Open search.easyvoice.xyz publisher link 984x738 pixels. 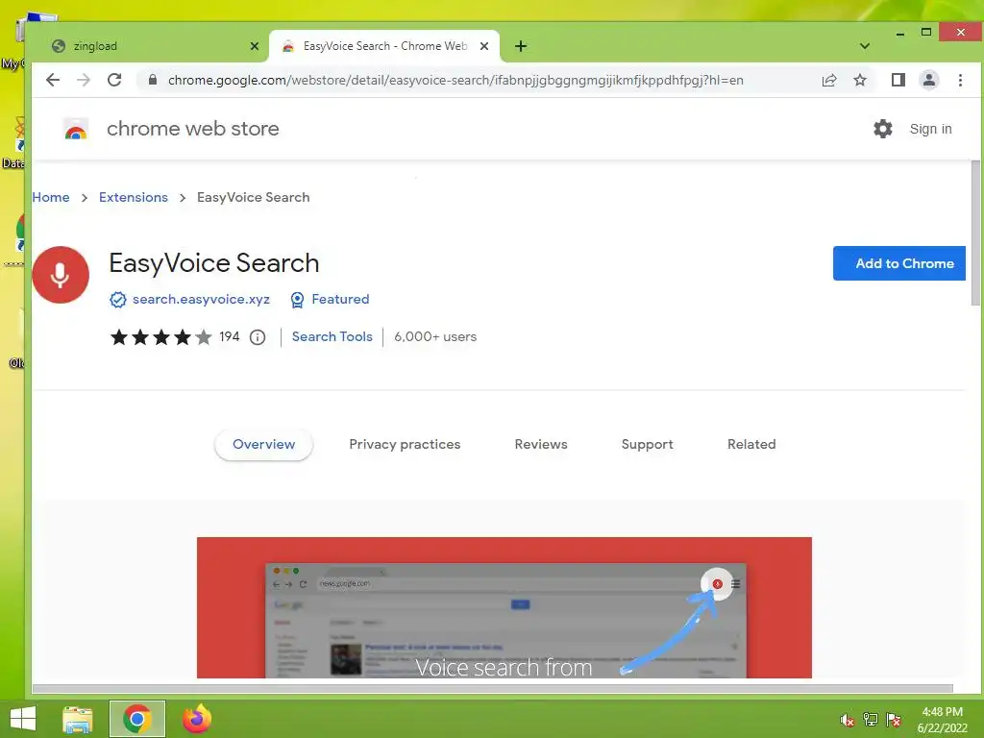click(x=201, y=300)
